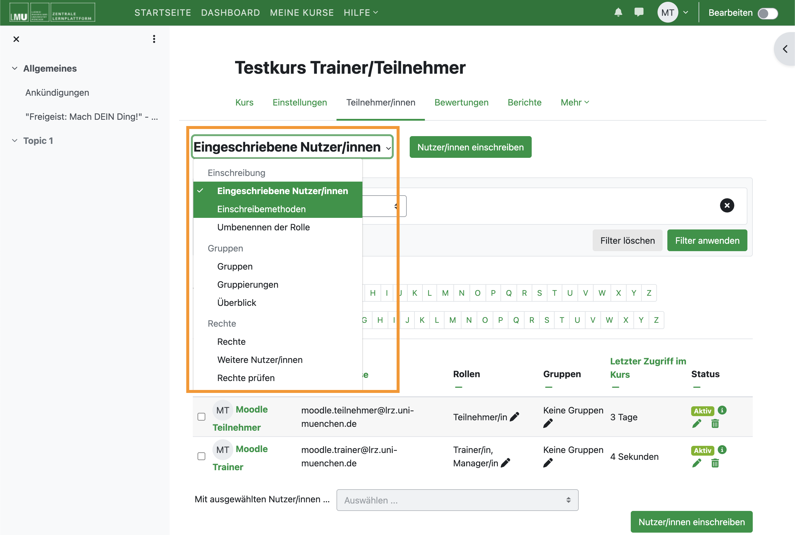Choose Umbenennen der Rolle
795x535 pixels.
278,227
